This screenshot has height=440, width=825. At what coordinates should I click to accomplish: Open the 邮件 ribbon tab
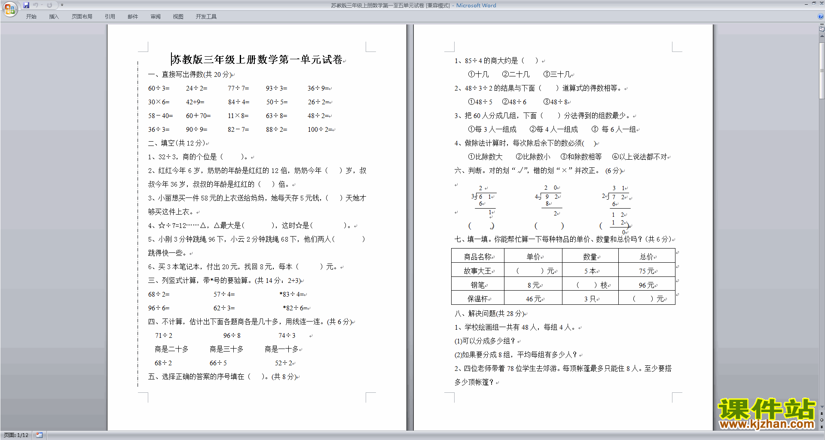click(133, 17)
